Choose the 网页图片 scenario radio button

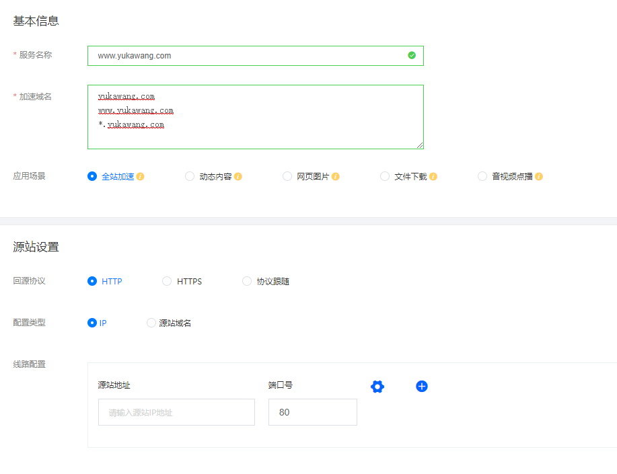[287, 176]
